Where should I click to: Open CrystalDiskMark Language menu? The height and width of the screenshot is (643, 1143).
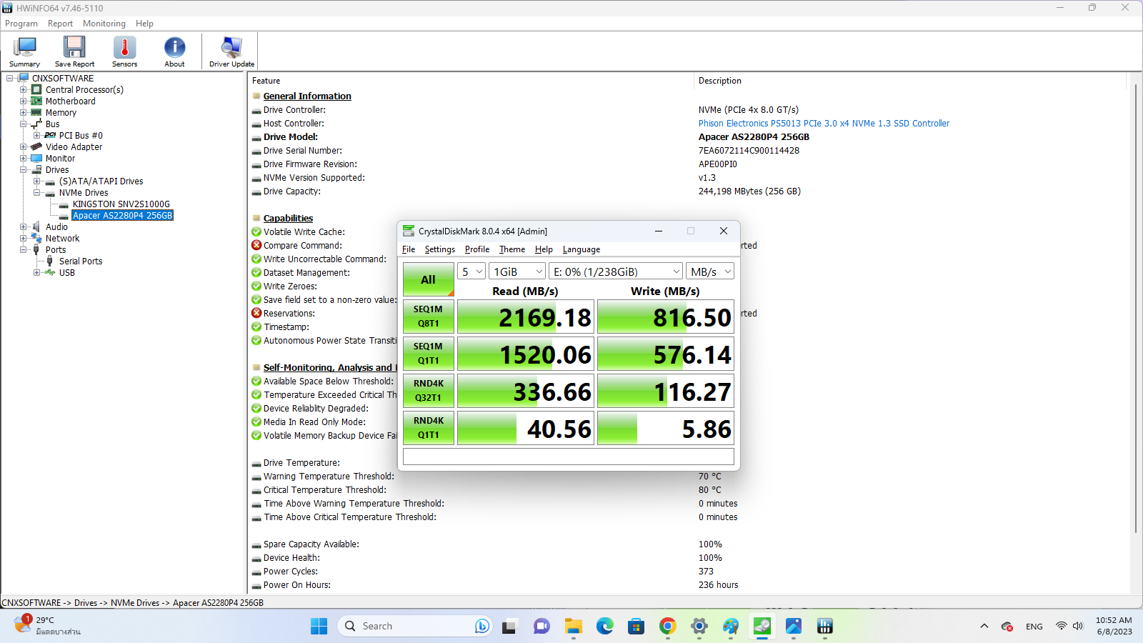(582, 249)
